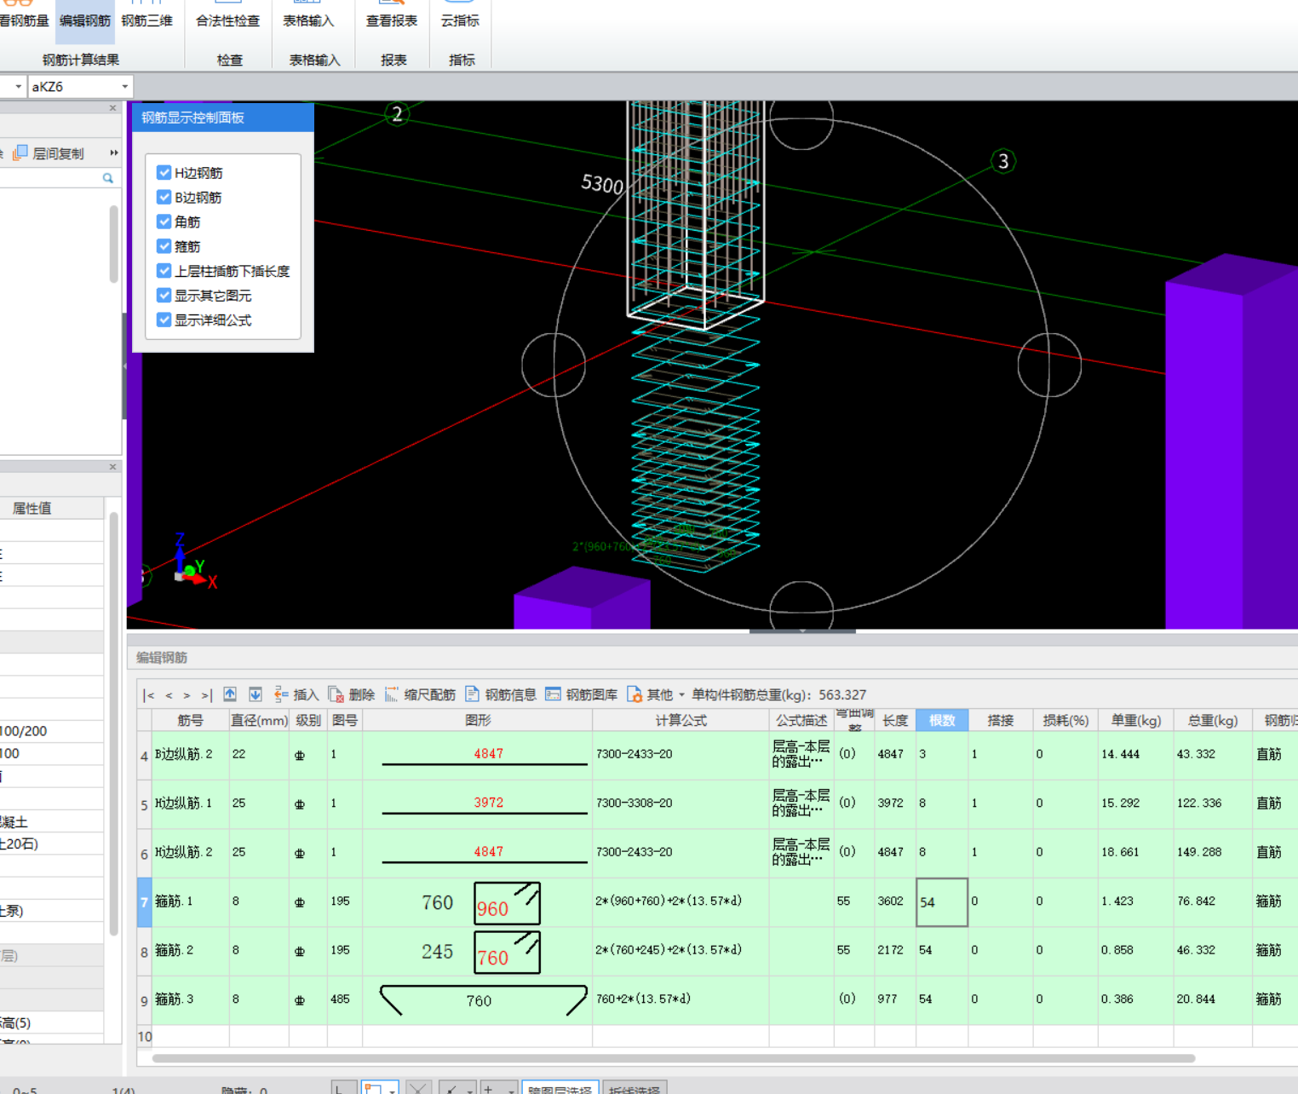Click the cross snap tool in status bar
This screenshot has height=1094, width=1298.
(x=417, y=1088)
